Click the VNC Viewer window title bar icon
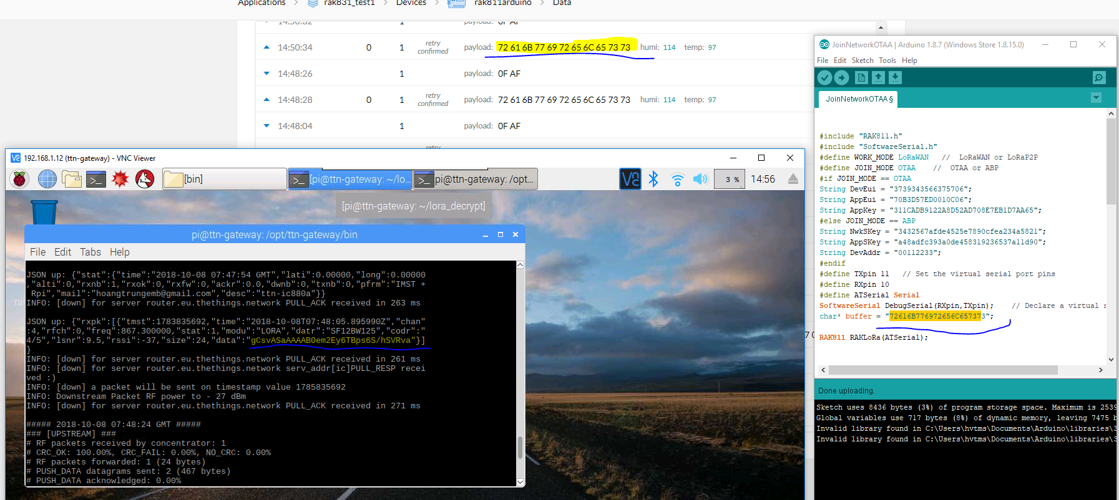This screenshot has height=500, width=1119. (16, 158)
